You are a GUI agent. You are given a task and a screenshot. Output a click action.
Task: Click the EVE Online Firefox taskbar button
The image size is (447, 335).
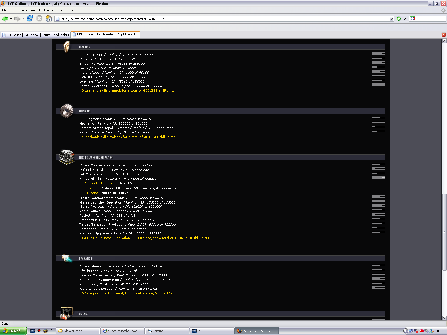(x=257, y=331)
